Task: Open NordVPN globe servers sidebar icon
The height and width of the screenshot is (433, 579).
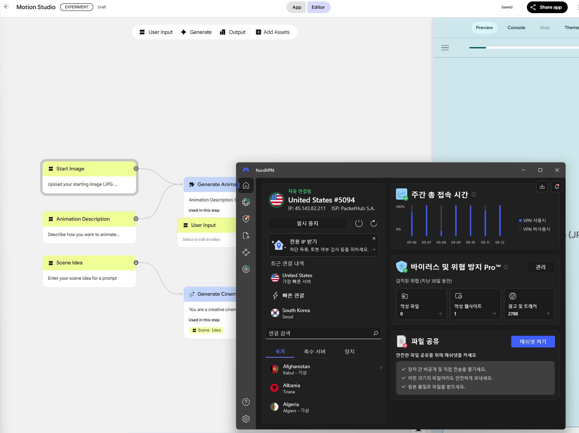Action: click(x=246, y=202)
